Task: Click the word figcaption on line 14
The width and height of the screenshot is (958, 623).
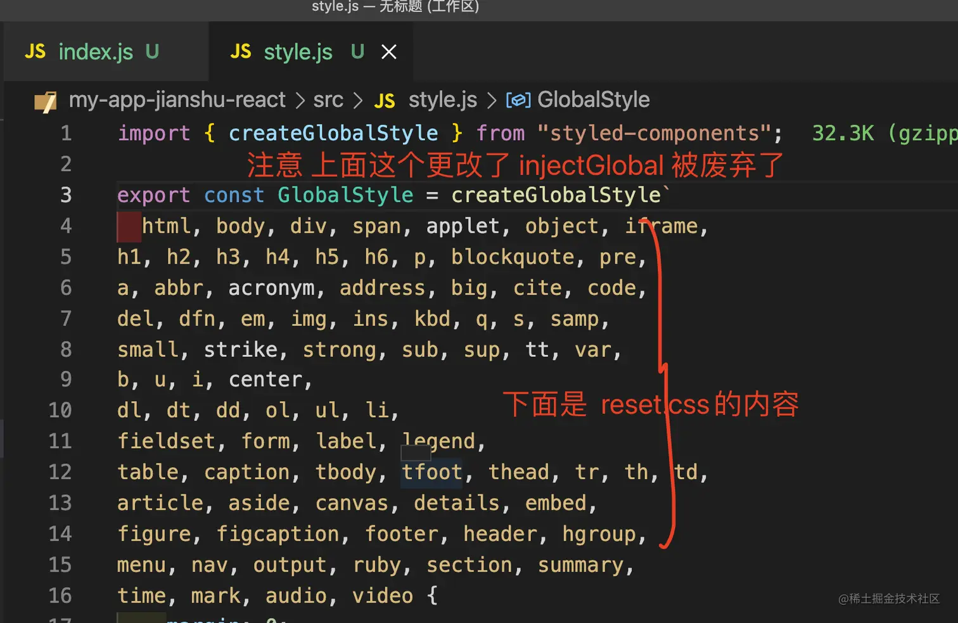Action: click(278, 534)
